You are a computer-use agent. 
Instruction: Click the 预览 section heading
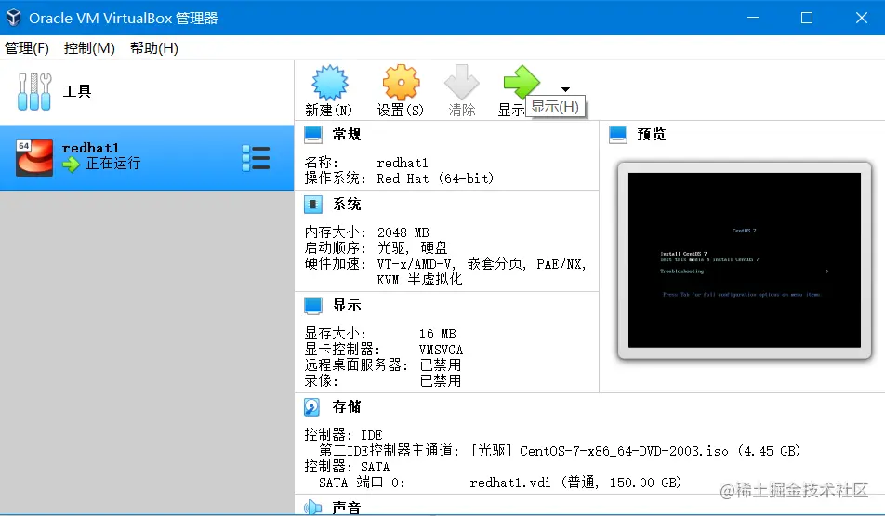click(652, 135)
